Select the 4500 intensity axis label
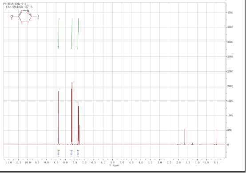246x173 pixels. 230,13
